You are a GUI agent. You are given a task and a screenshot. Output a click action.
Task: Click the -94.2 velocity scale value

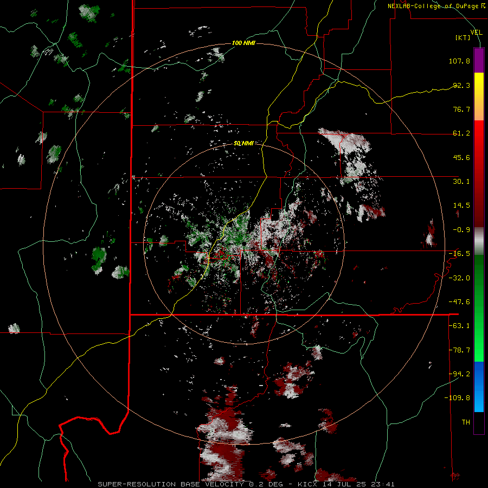point(459,374)
